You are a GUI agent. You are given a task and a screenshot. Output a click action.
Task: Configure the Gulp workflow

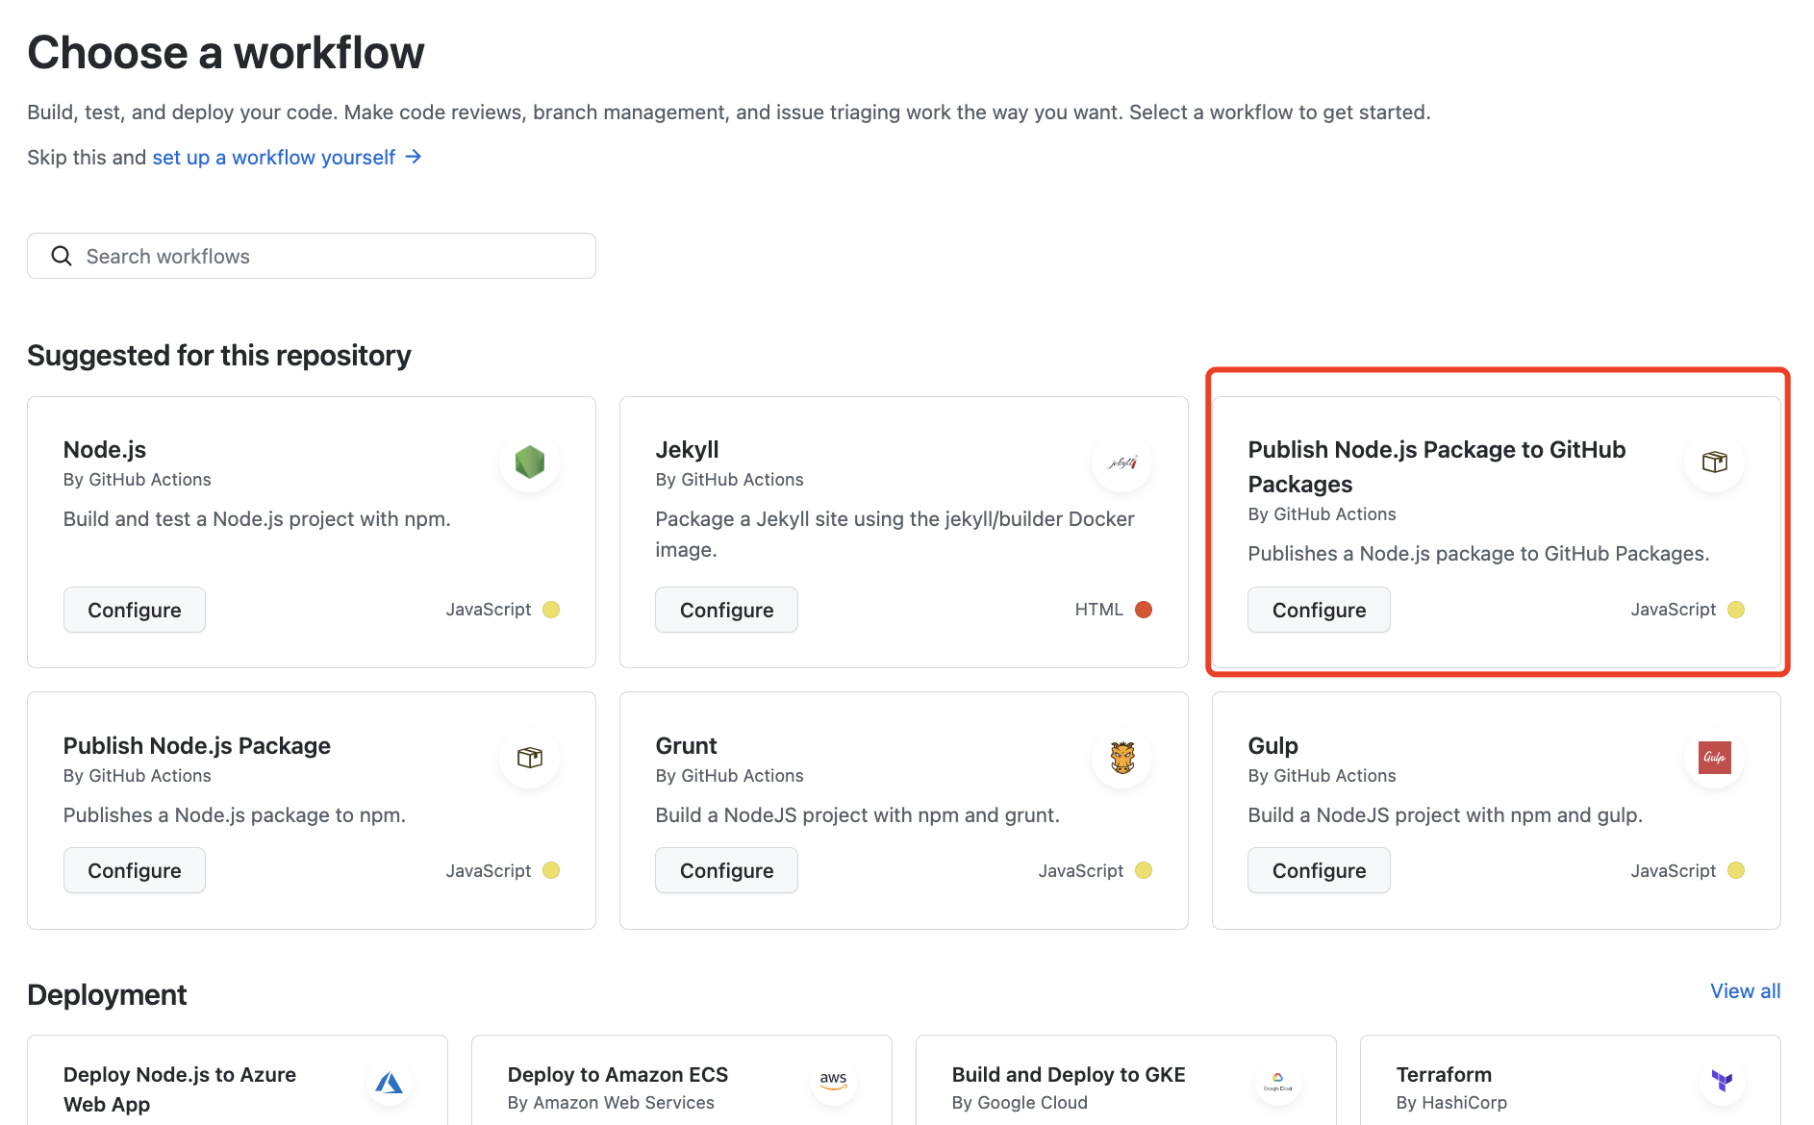(1320, 870)
